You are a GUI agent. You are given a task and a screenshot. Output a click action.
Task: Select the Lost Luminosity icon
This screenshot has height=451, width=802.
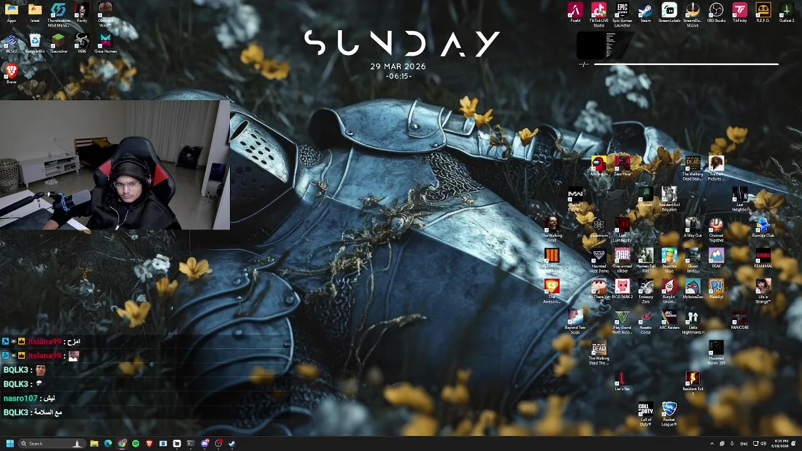click(x=622, y=229)
